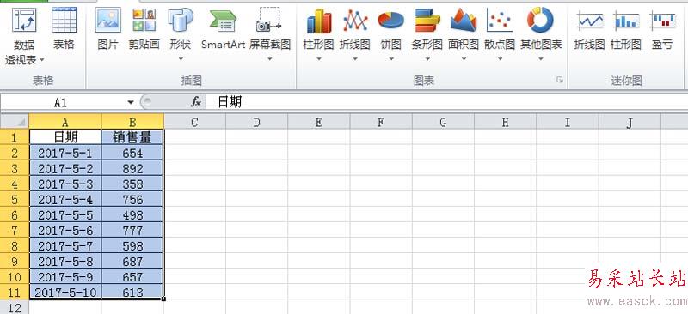Insert a 条形图 bar chart
This screenshot has width=688, height=314.
pyautogui.click(x=427, y=21)
